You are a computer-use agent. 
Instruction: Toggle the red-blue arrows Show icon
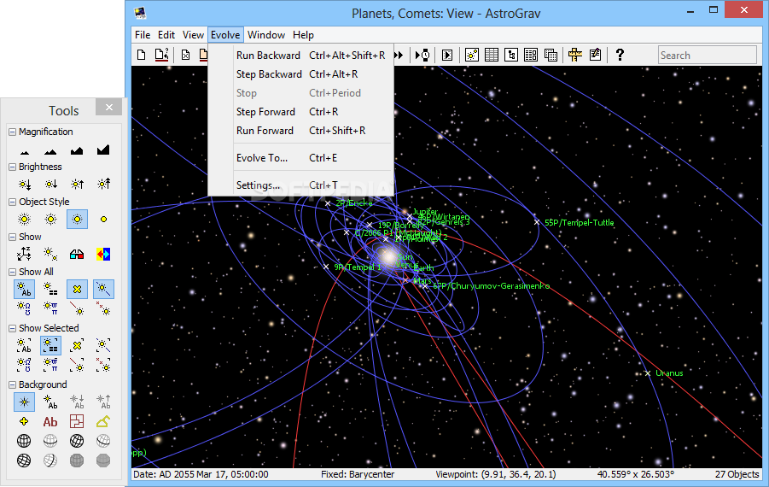pyautogui.click(x=103, y=254)
